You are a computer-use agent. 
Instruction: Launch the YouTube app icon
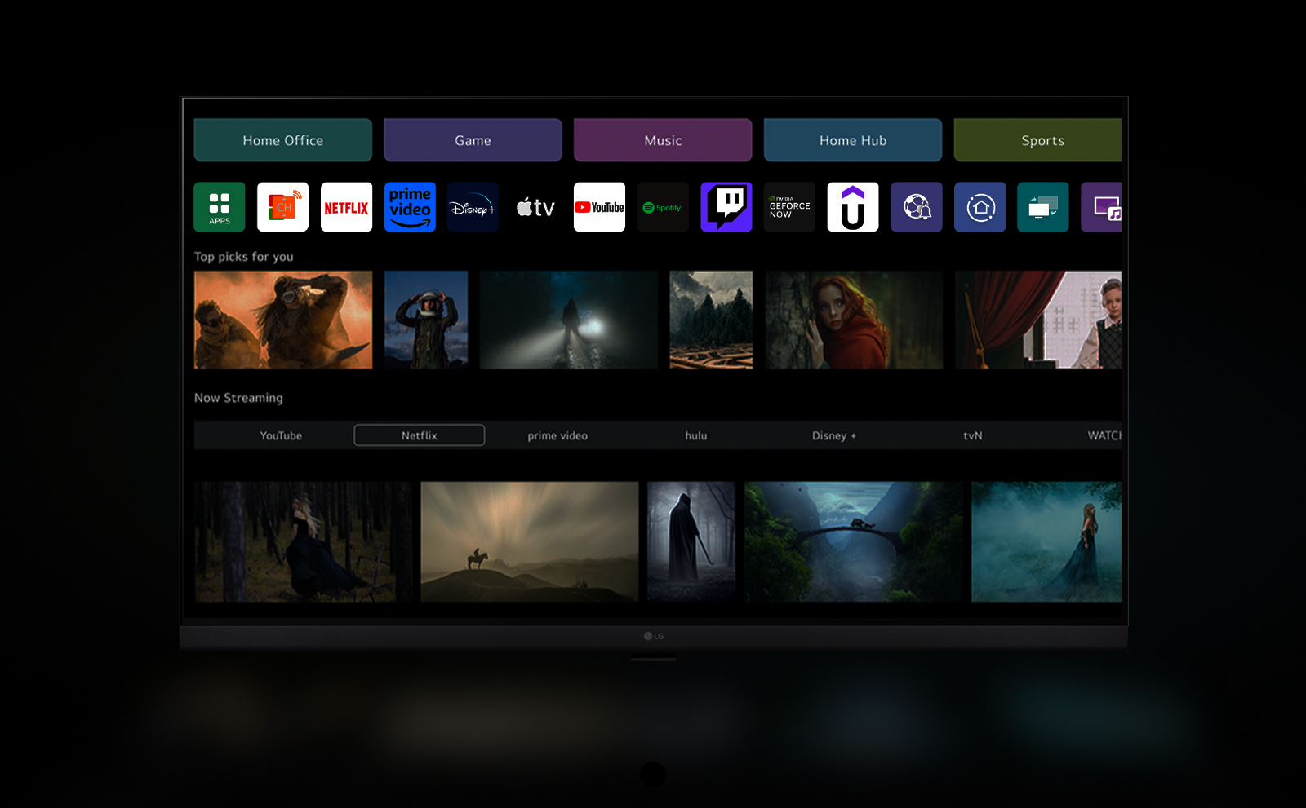(599, 207)
